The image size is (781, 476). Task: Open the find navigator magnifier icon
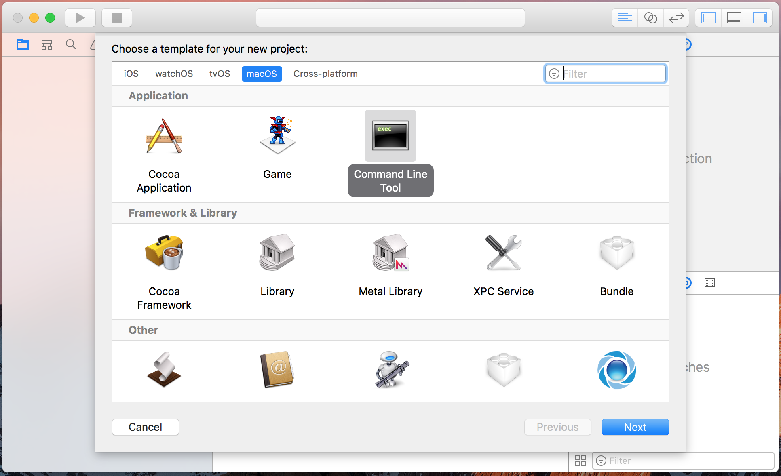(71, 44)
